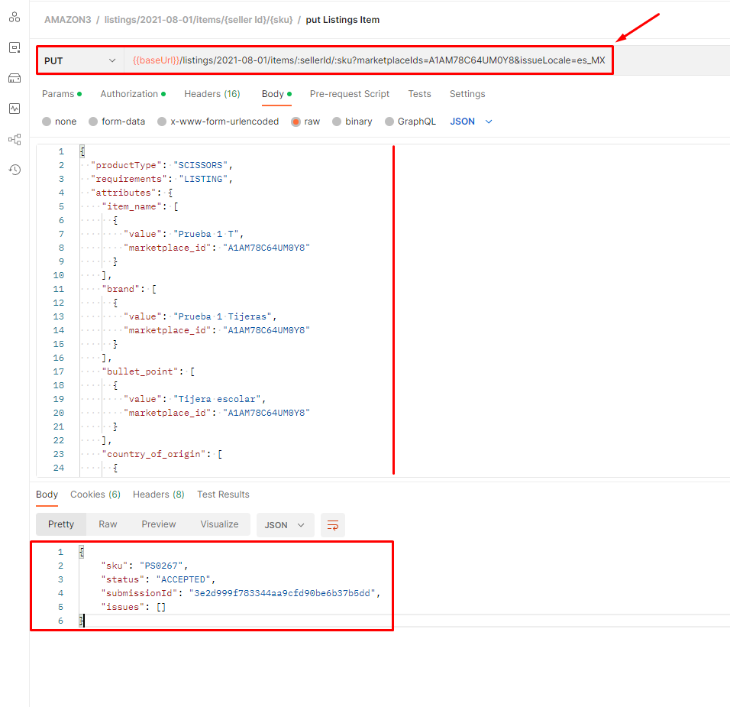Viewport: 730px width, 707px height.
Task: Open the Headers (16) request tab
Action: tap(212, 94)
